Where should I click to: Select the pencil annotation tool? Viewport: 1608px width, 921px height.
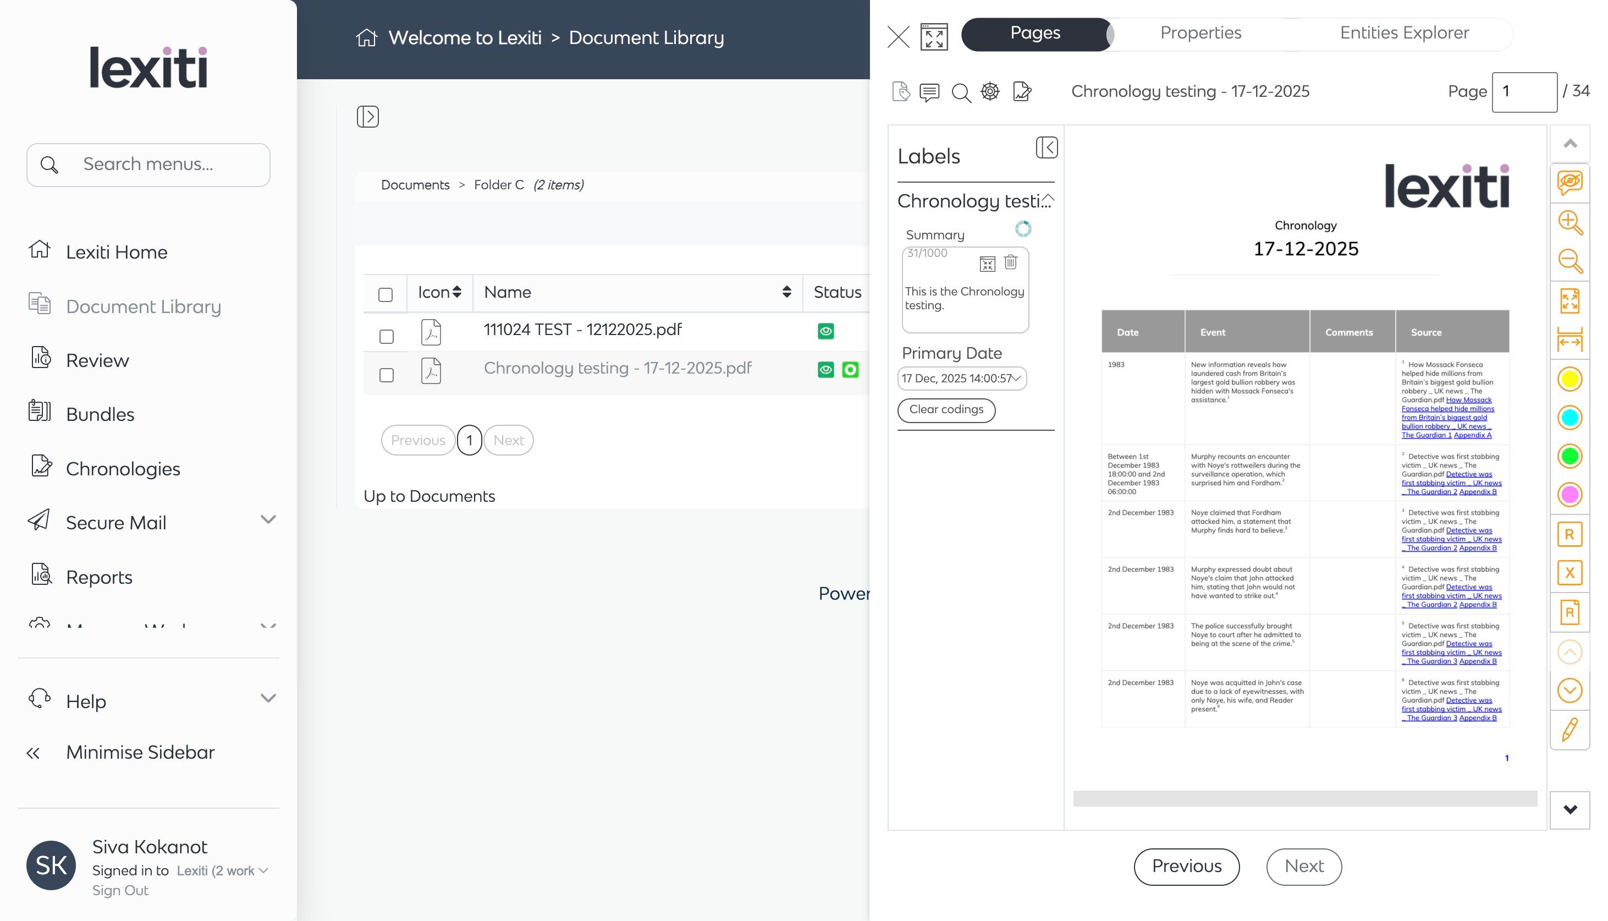click(x=1570, y=730)
